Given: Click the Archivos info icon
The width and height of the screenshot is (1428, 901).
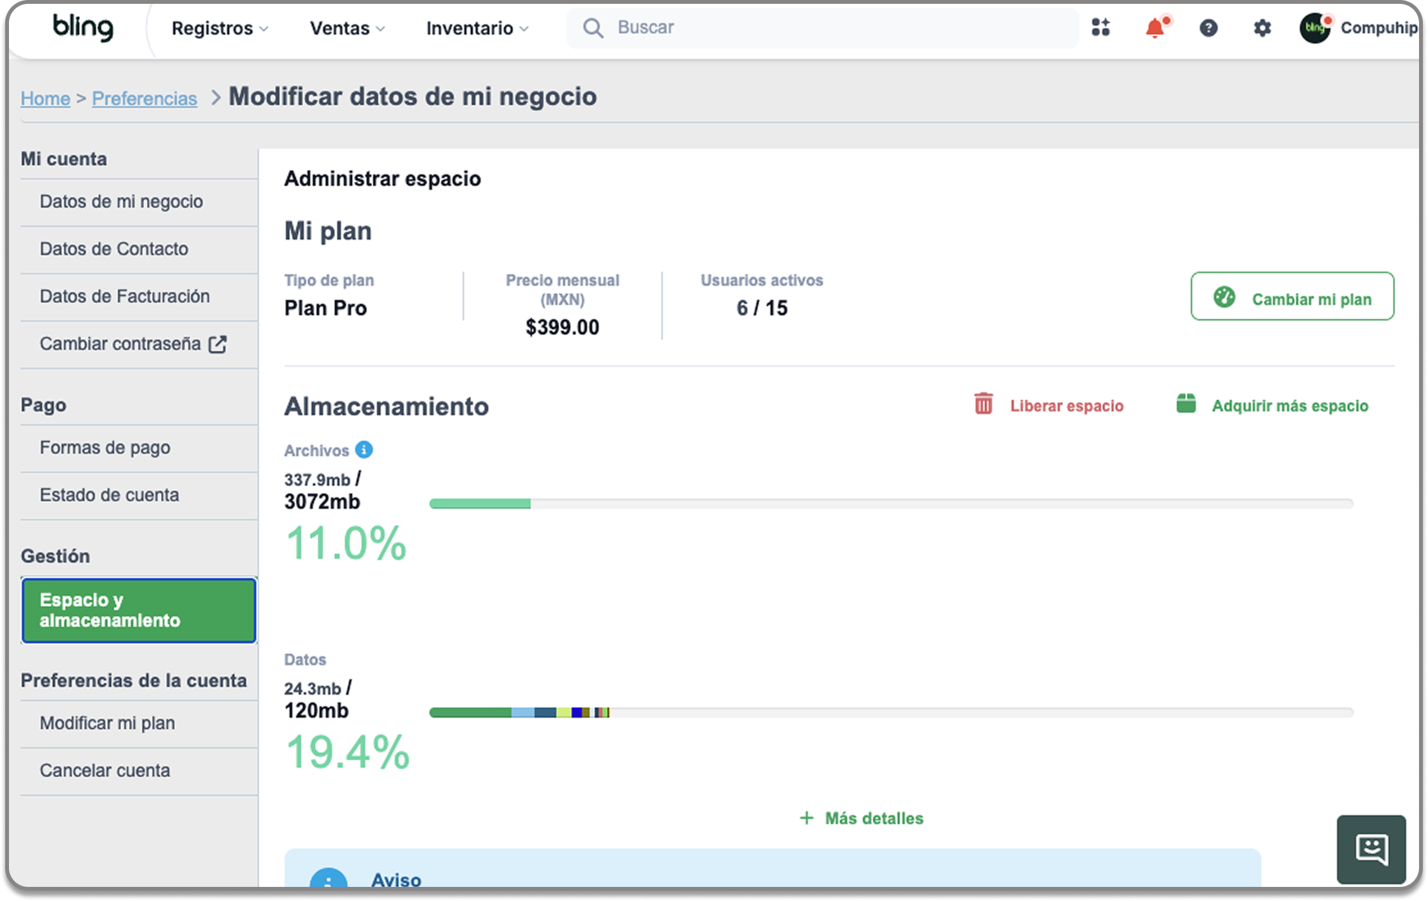Looking at the screenshot, I should tap(364, 450).
